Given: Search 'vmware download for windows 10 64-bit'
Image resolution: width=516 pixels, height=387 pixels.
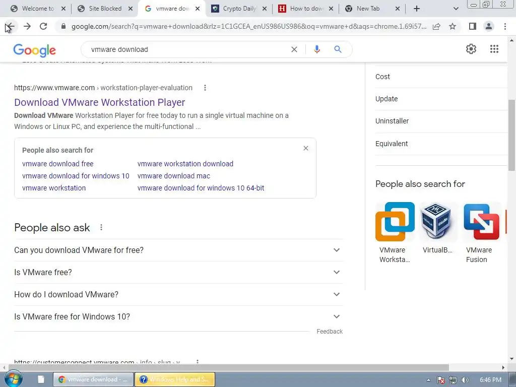Looking at the screenshot, I should [x=201, y=188].
